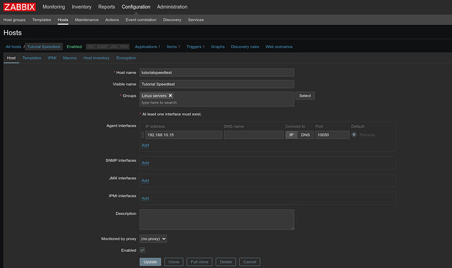Click the JMX availability indicator
Image resolution: width=452 pixels, height=268 pixels.
click(114, 46)
